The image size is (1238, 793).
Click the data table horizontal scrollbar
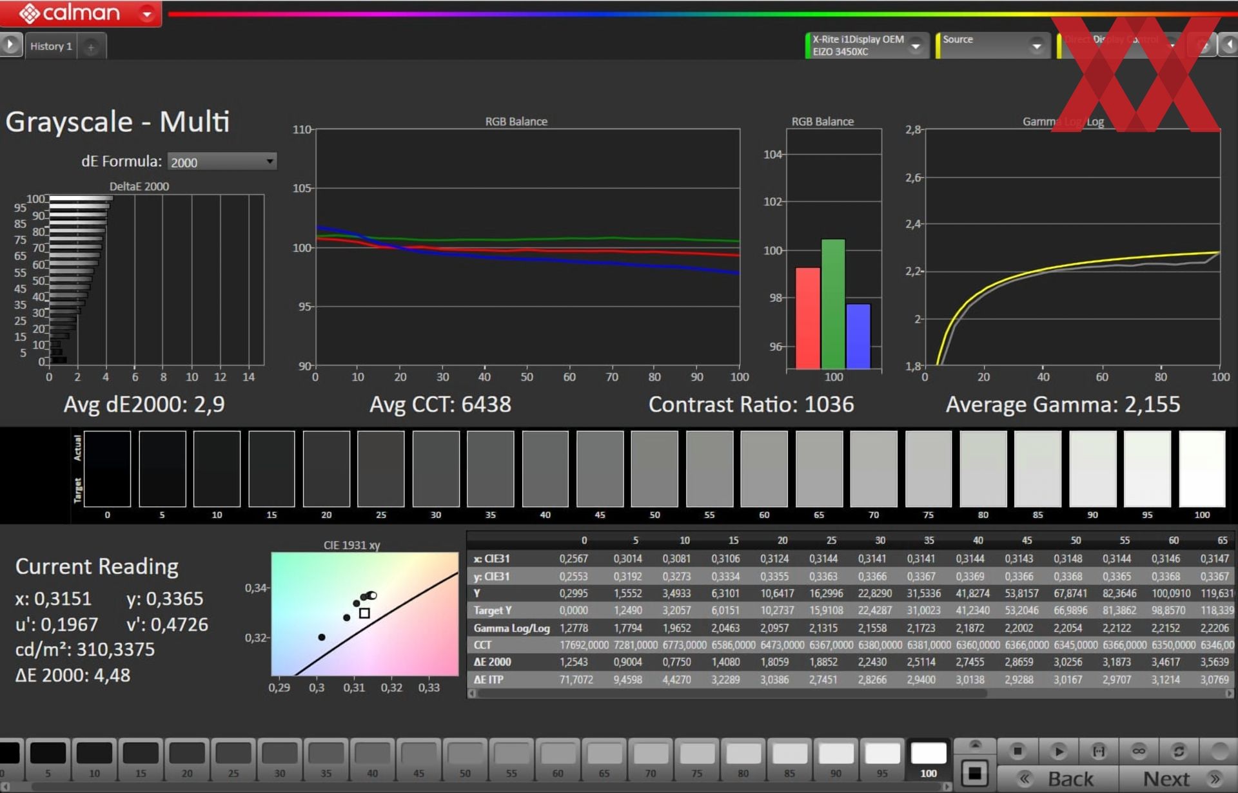click(732, 694)
